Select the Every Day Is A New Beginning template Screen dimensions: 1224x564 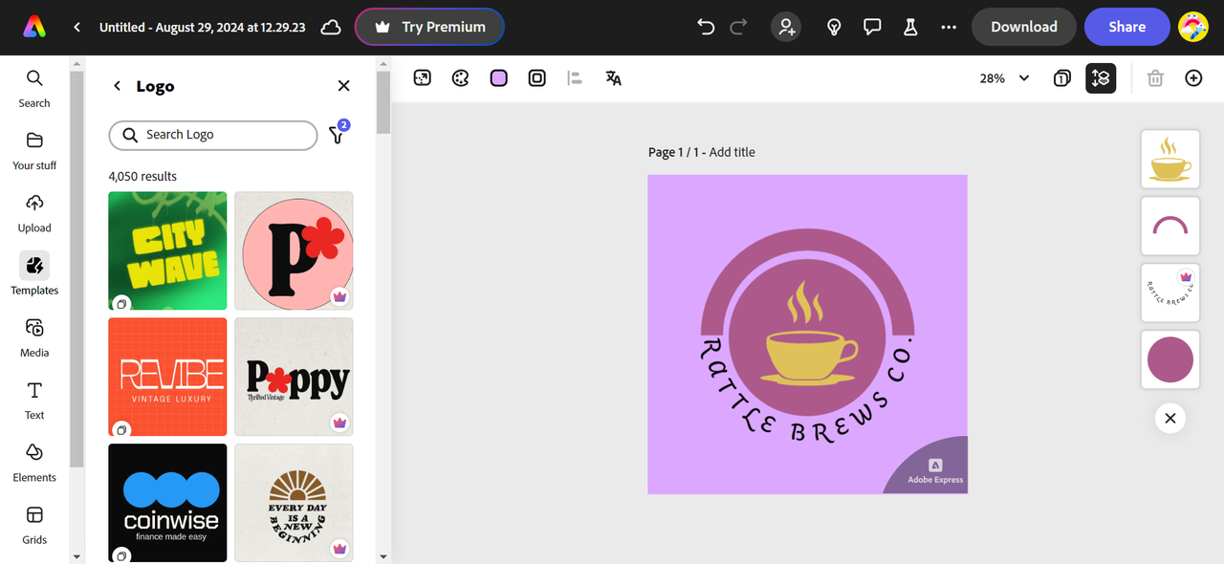tap(294, 503)
